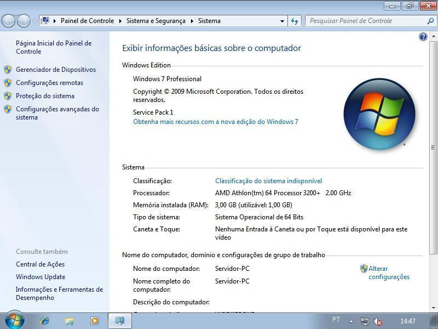Open Informações e Ferramentas de Desempenho
Viewport: 438px width, 329px height.
[x=59, y=293]
